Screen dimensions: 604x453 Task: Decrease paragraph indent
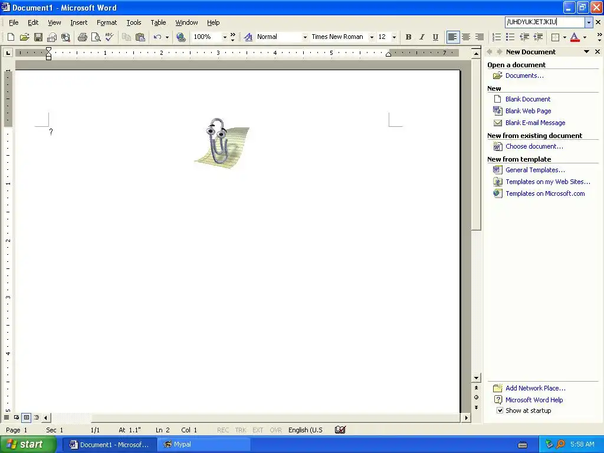tap(524, 37)
